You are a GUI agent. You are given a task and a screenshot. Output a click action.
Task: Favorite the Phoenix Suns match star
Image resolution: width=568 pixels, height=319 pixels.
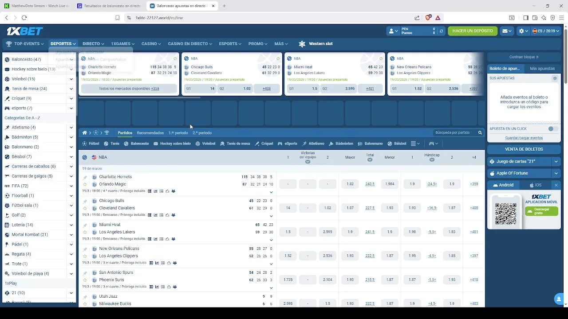[85, 280]
